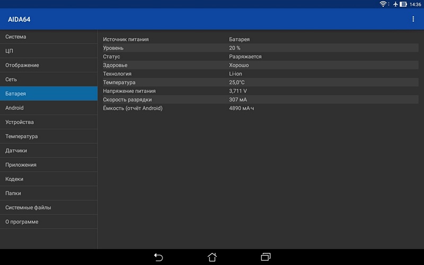This screenshot has width=424, height=265.
Task: Tap the Ёмкость (отчёт Android) label
Action: click(x=132, y=108)
